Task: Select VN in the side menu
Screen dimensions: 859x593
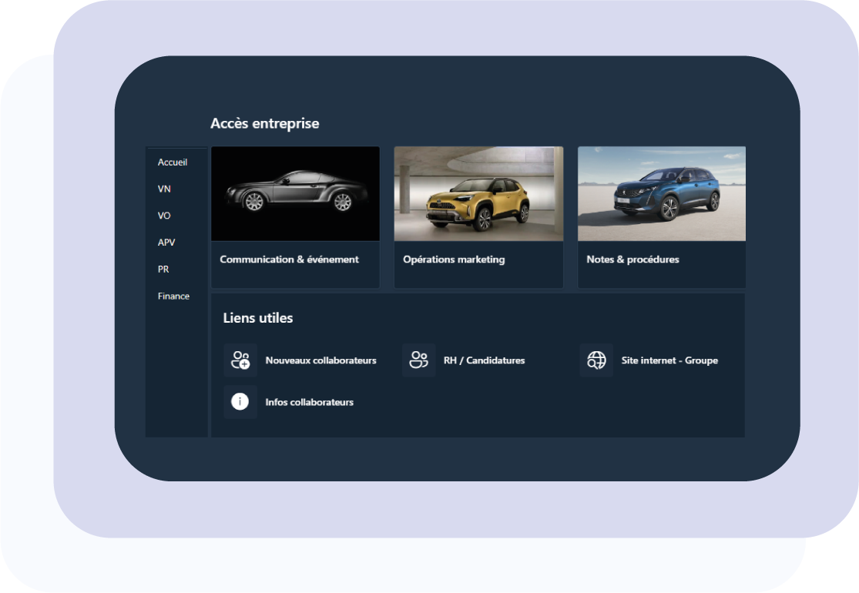Action: point(164,189)
